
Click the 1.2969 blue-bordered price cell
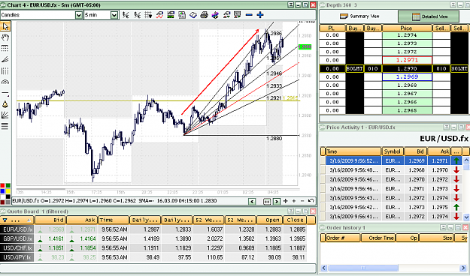(407, 76)
